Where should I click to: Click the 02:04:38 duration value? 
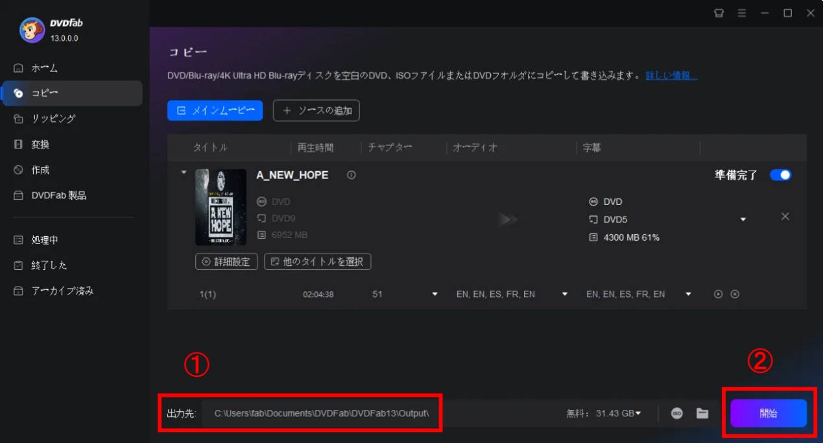[x=318, y=294]
